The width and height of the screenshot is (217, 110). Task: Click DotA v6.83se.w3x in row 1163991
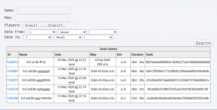coord(103,71)
